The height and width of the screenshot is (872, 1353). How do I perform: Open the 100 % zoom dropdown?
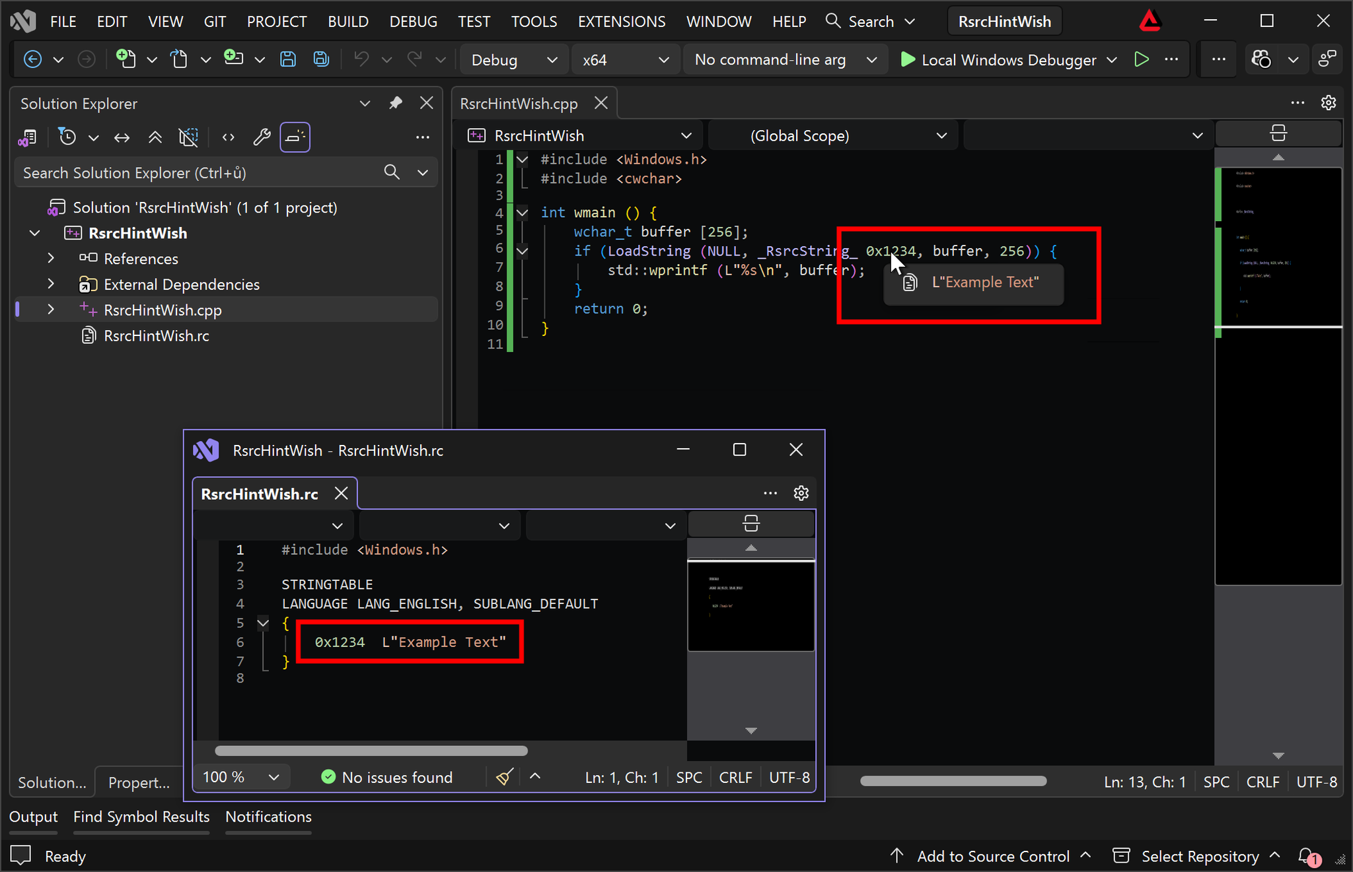[x=240, y=777]
